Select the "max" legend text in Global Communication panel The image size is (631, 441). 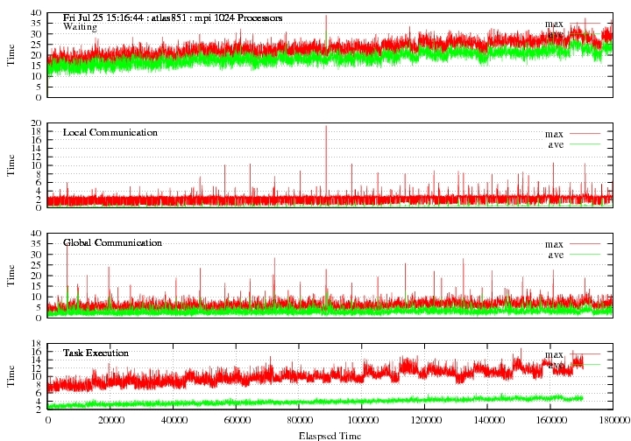pyautogui.click(x=554, y=244)
